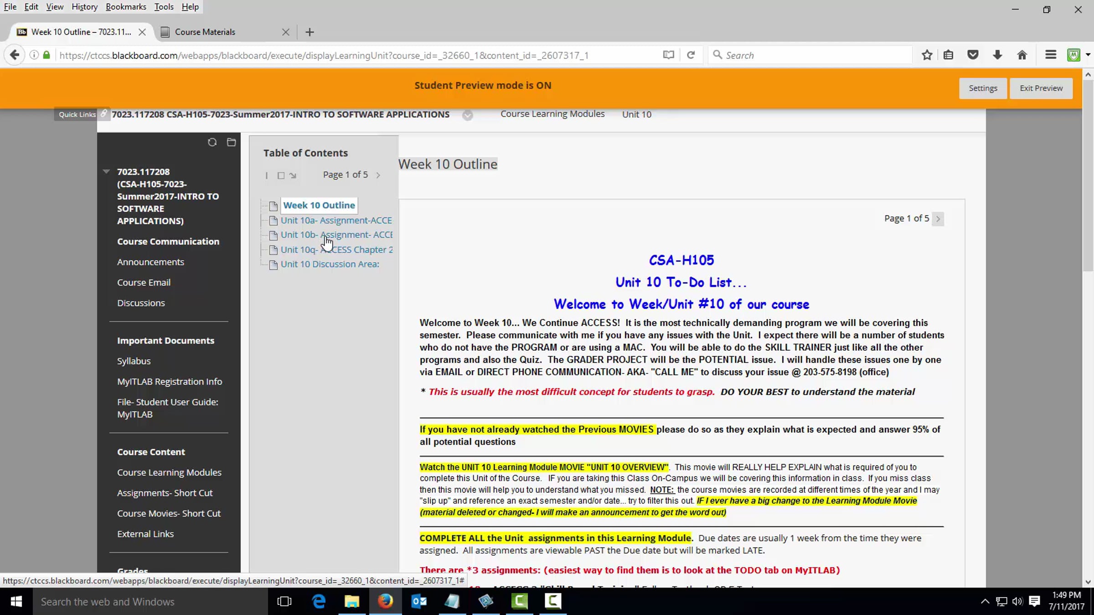Screen dimensions: 1094x615
Task: Open course title breadcrumb dropdown chevron
Action: [467, 115]
